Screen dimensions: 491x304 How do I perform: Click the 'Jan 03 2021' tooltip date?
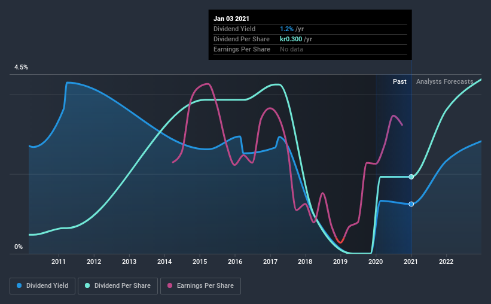pyautogui.click(x=231, y=19)
